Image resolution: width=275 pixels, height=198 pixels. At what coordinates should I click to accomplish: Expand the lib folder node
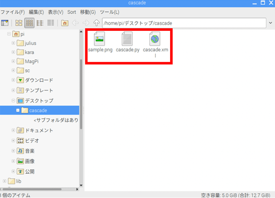[5, 181]
